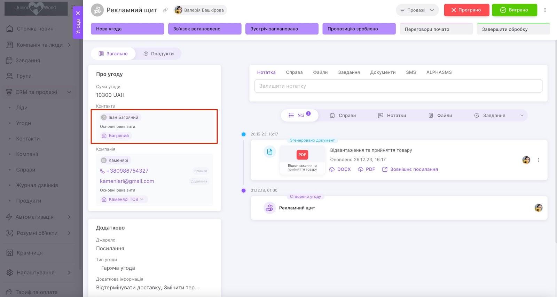Screen dimensions: 557x297
Task: Click the deal icon beside Рекламний щит title
Action: click(x=97, y=10)
